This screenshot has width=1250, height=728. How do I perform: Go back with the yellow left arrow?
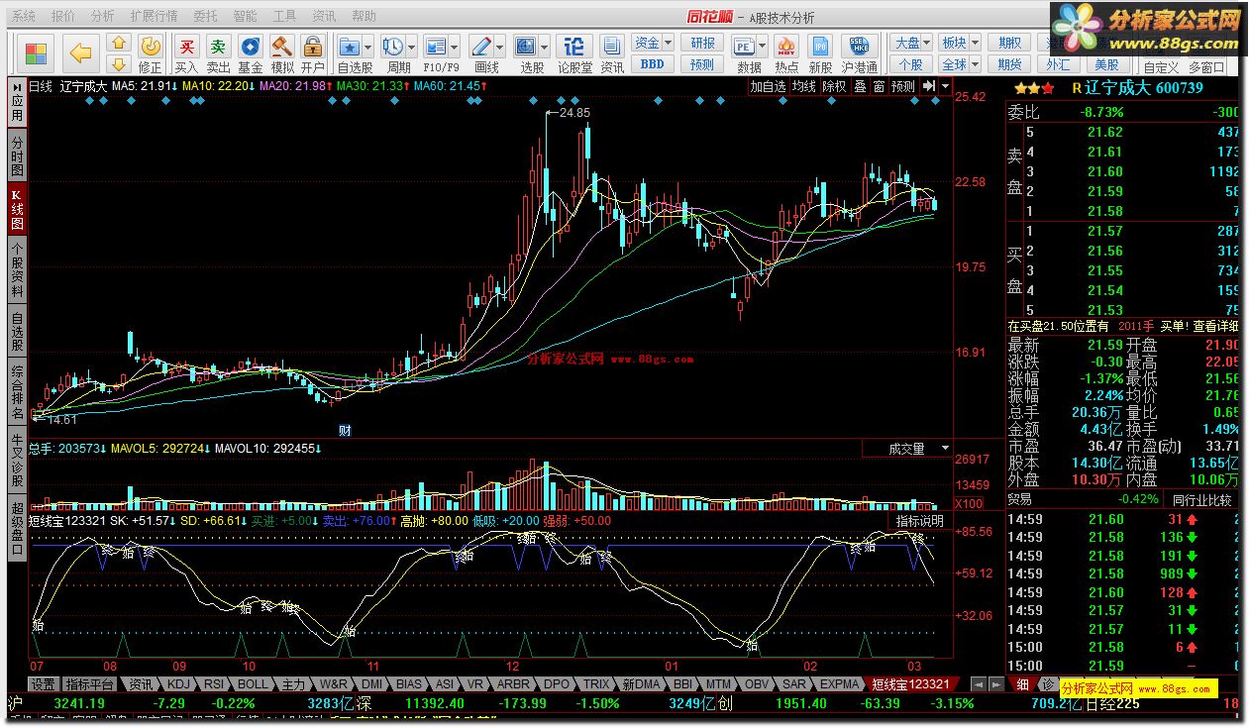(x=80, y=52)
